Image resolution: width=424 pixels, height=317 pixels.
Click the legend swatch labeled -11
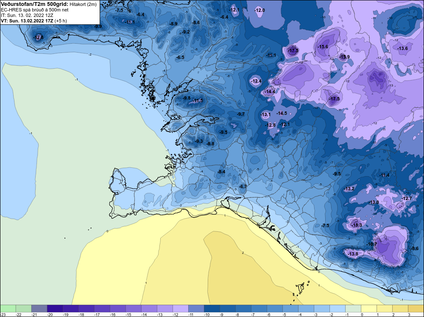(x=196, y=309)
